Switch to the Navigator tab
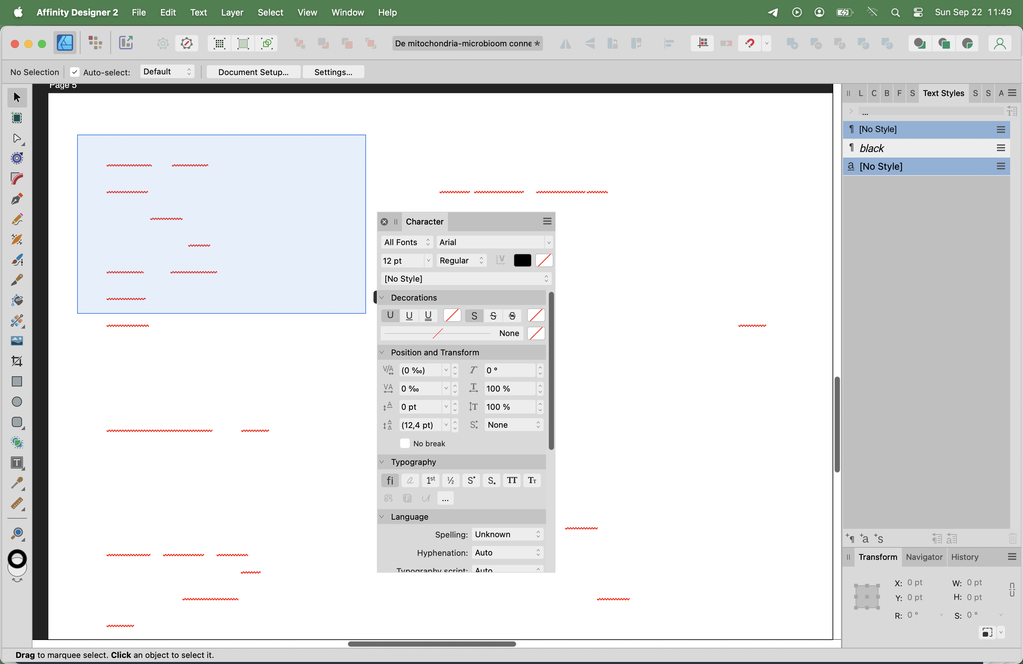This screenshot has height=664, width=1023. (x=924, y=556)
